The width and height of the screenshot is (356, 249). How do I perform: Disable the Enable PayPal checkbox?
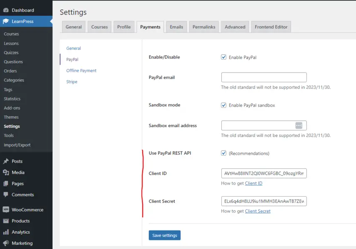[224, 58]
